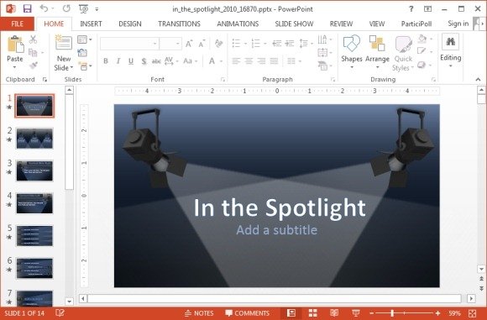The width and height of the screenshot is (487, 320).
Task: Click the Save icon in quick access toolbar
Action: 28,8
